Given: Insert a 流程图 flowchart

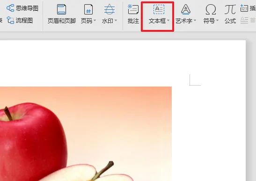Looking at the screenshot, I should 20,21.
